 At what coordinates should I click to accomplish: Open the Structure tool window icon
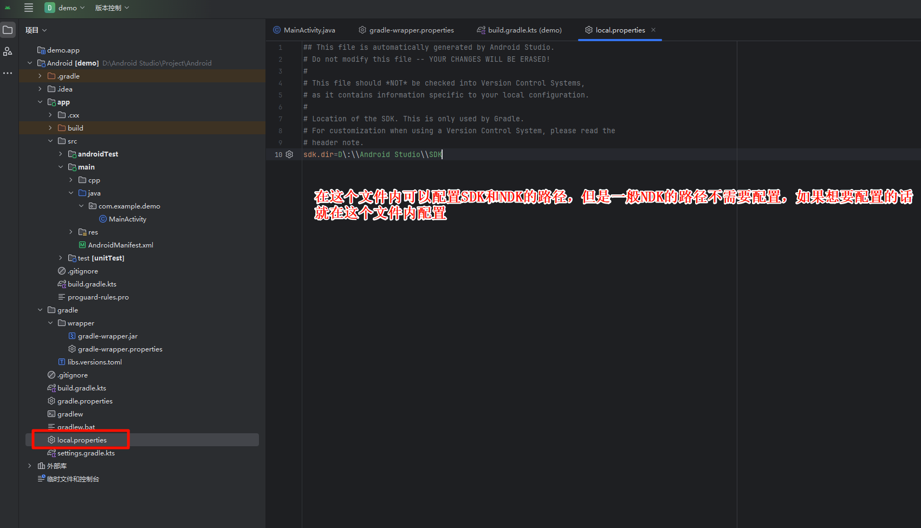tap(8, 51)
